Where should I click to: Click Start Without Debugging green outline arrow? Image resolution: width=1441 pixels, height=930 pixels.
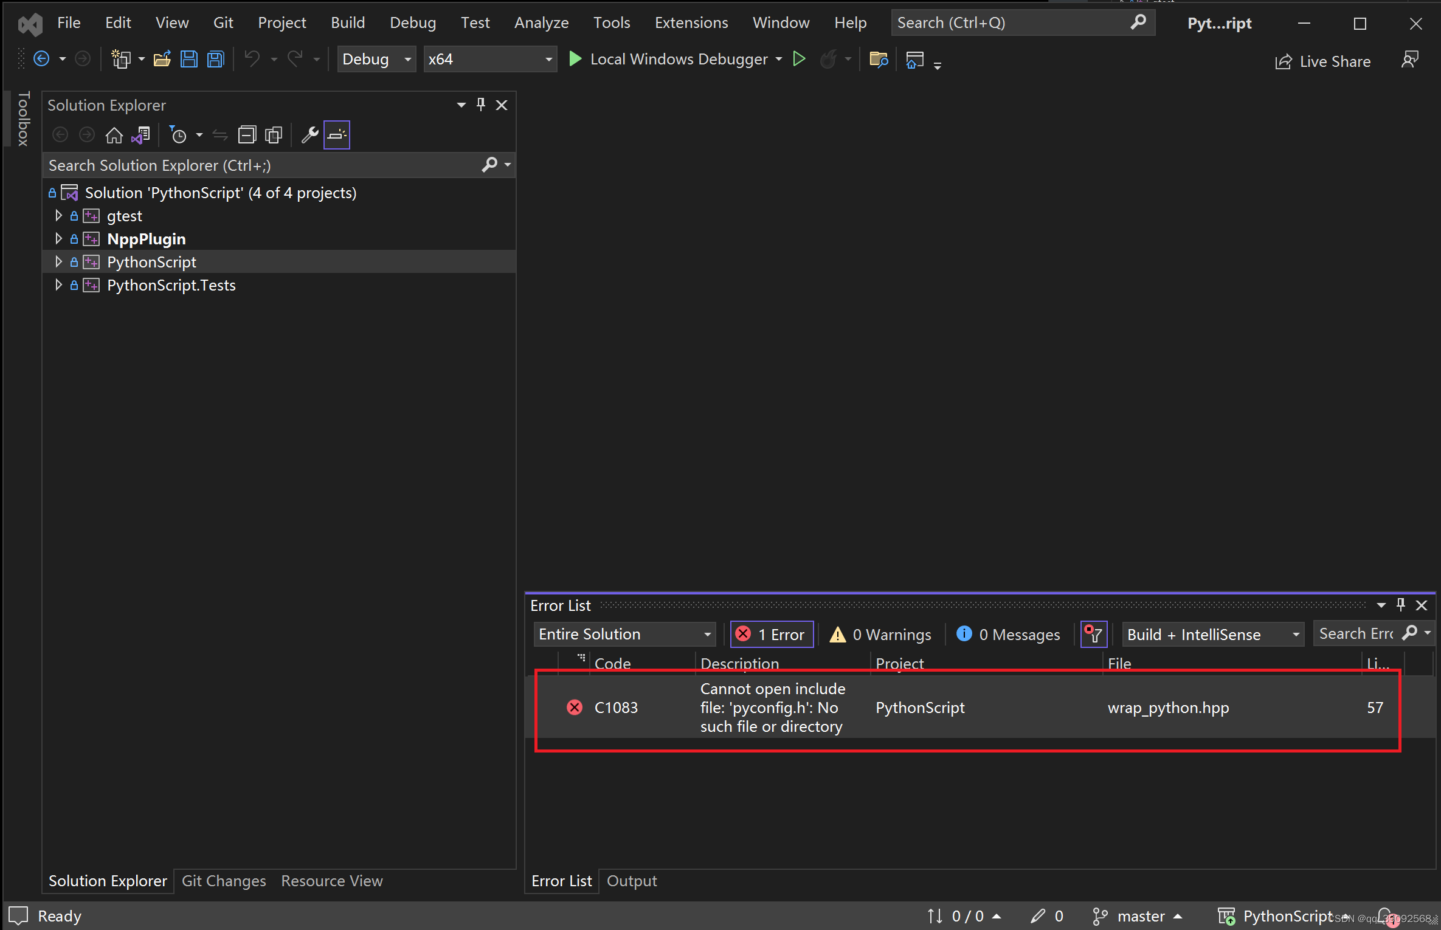tap(800, 60)
